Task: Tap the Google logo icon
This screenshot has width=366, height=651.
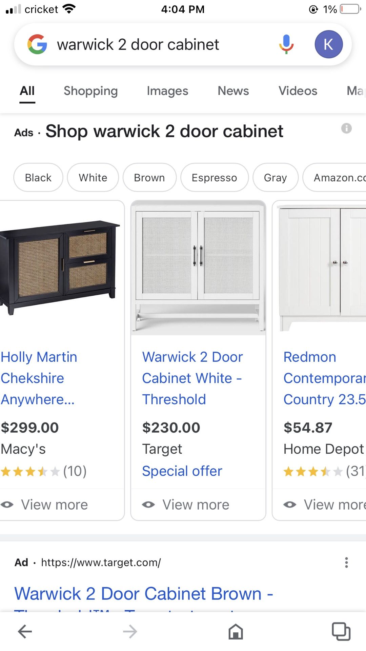Action: pyautogui.click(x=37, y=44)
